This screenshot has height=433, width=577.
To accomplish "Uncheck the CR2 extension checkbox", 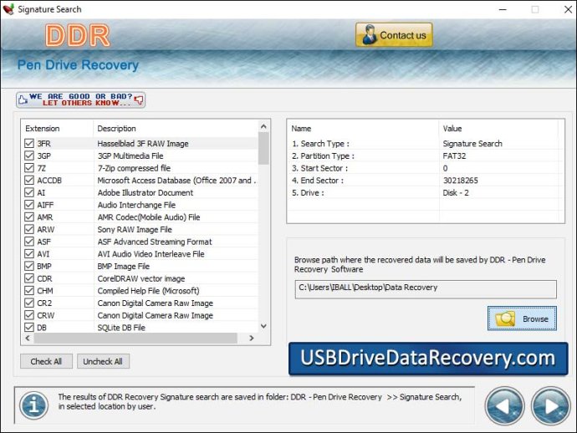I will (29, 303).
